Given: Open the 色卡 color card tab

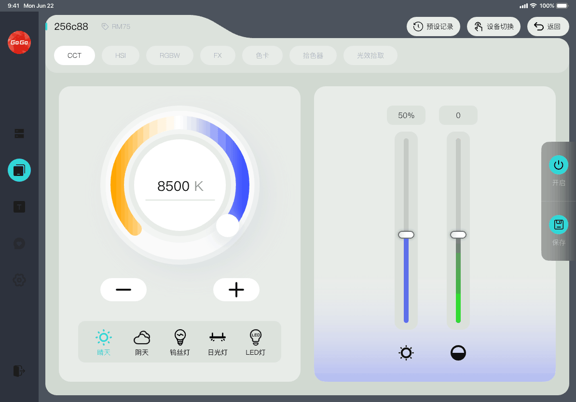Looking at the screenshot, I should [x=262, y=55].
